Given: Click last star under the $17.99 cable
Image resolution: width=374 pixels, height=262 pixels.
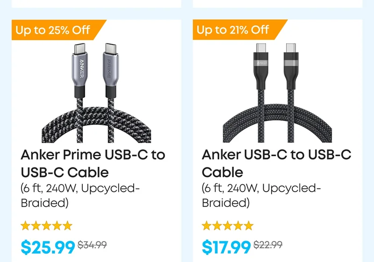Looking at the screenshot, I should (x=248, y=226).
